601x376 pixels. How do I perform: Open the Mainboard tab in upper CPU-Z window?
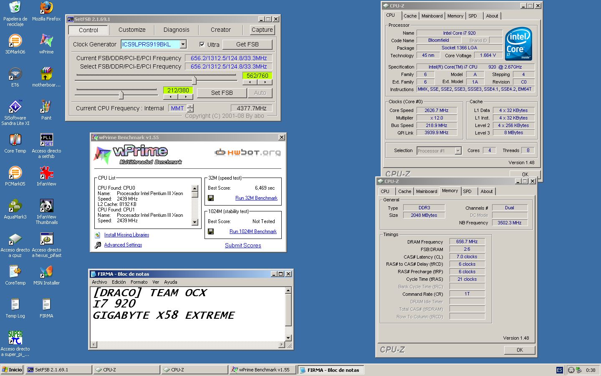[432, 16]
